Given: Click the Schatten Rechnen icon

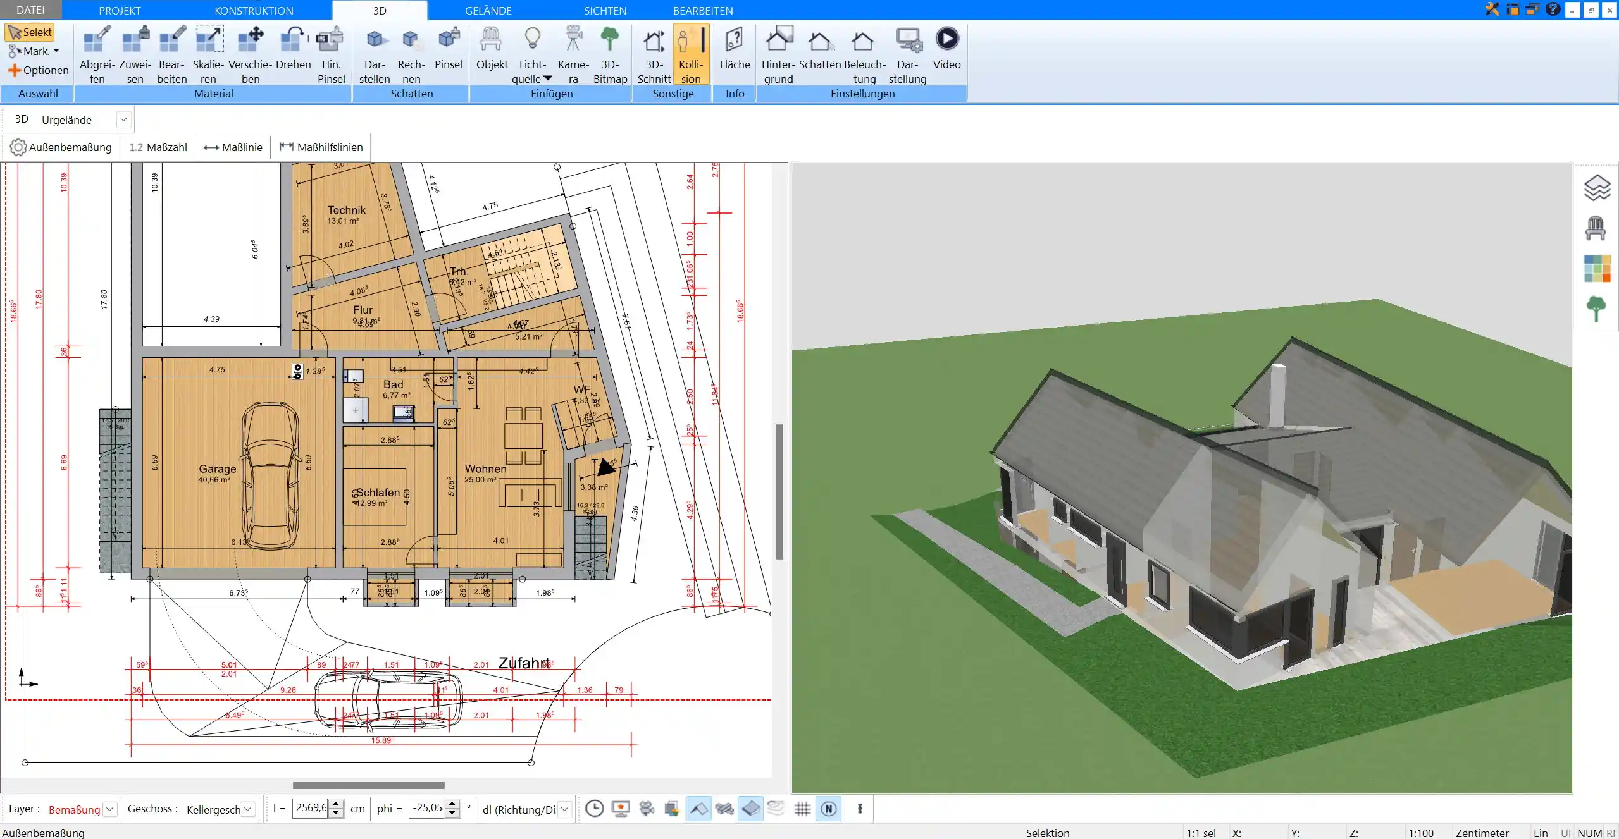Looking at the screenshot, I should tap(411, 54).
